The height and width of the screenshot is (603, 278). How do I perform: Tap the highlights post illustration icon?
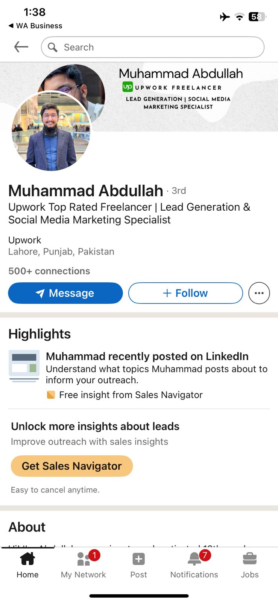pos(24,366)
